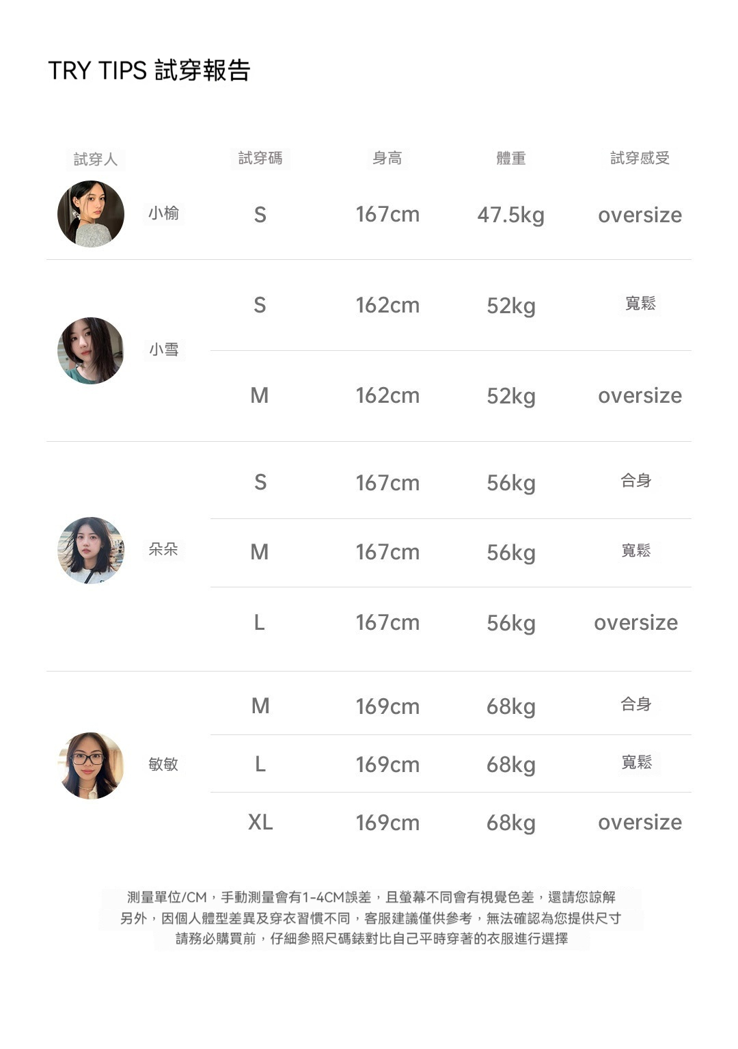Viewport: 738px width, 1049px height.
Task: Open 小雪's avatar photo
Action: [91, 351]
